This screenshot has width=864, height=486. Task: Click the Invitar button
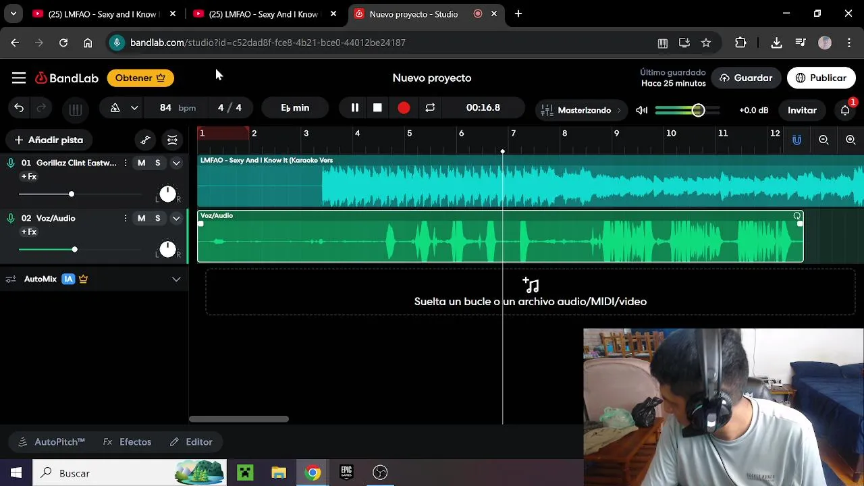click(802, 110)
